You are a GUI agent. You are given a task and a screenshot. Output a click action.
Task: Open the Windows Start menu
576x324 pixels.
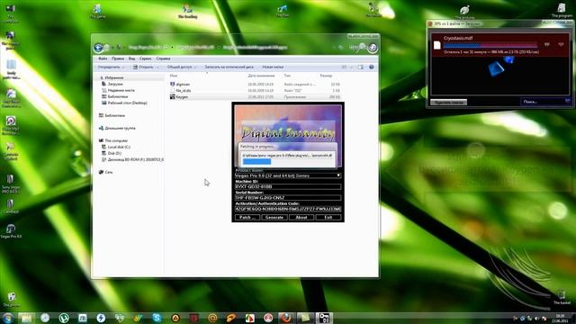point(8,318)
